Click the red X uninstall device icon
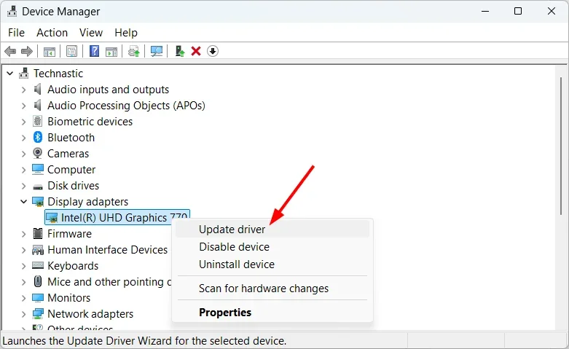The image size is (569, 349). point(195,51)
